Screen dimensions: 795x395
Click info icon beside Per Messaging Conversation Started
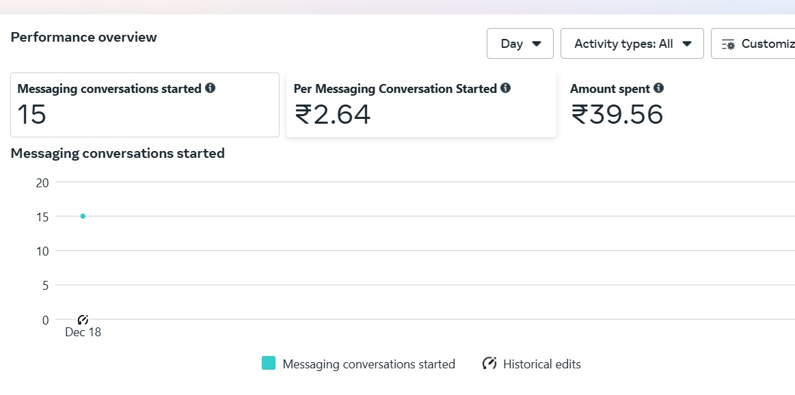click(505, 88)
